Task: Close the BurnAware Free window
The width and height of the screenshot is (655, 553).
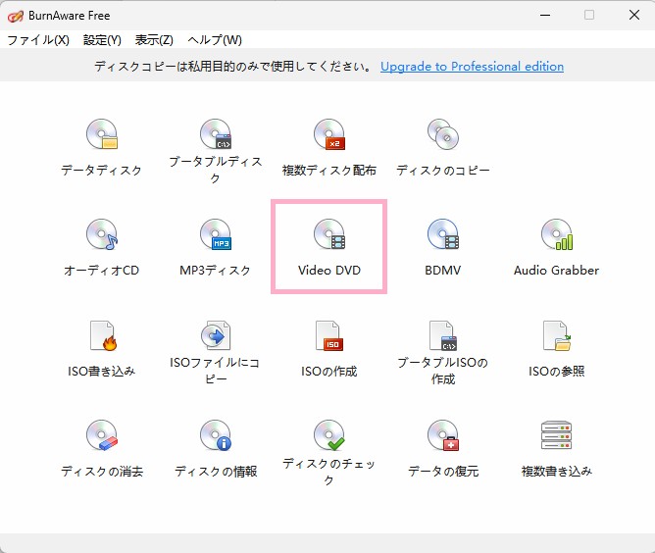Action: [x=634, y=15]
